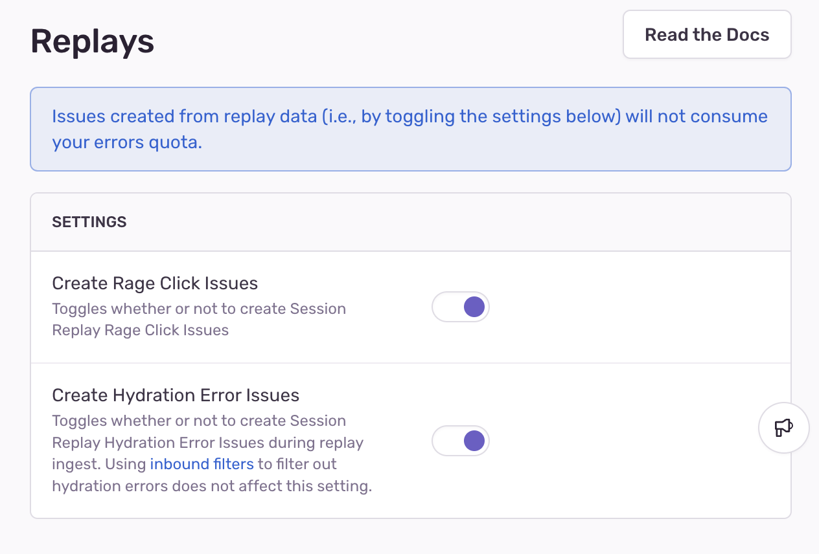The height and width of the screenshot is (554, 819).
Task: Open the feedback megaphone widget
Action: coord(783,427)
